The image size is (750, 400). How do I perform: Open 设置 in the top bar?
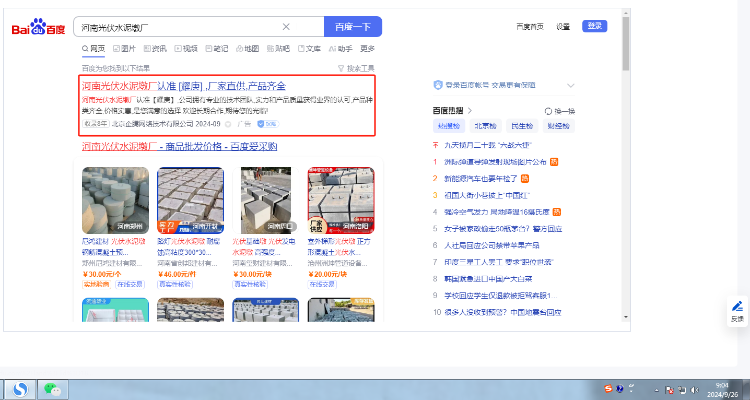(x=563, y=27)
